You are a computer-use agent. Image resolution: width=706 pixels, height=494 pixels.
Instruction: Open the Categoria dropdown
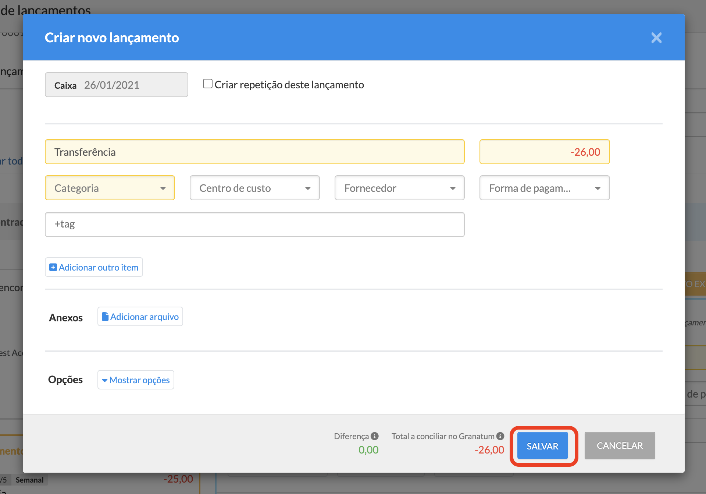(x=110, y=188)
